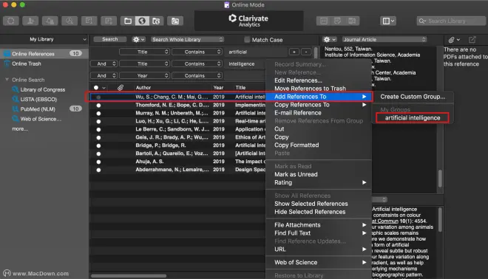The width and height of the screenshot is (488, 279).
Task: Select the Online Search Mode globe icon
Action: pos(142,21)
